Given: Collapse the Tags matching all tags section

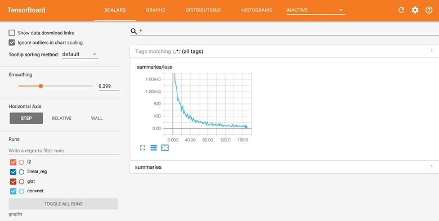Looking at the screenshot, I should 284,51.
